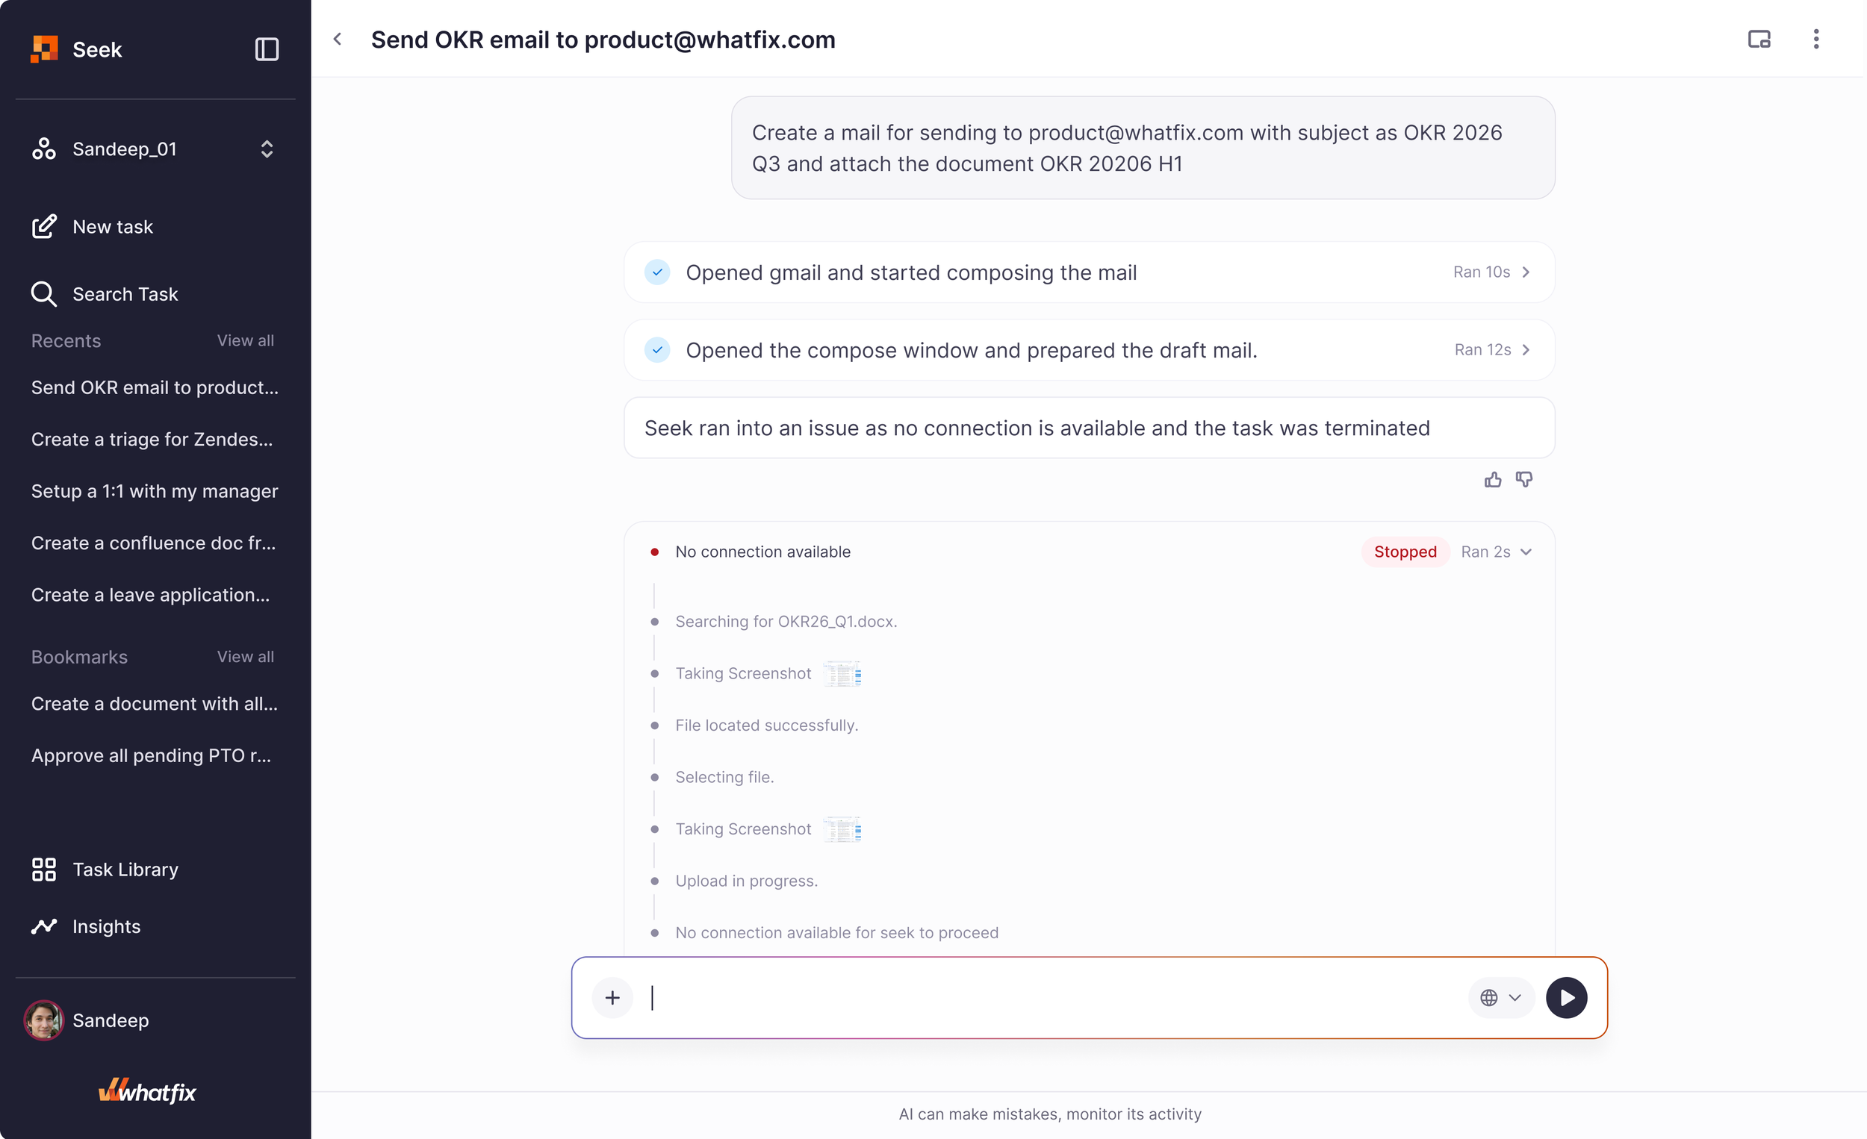Click View all next to Recents
Viewport: 1867px width, 1139px height.
point(246,341)
